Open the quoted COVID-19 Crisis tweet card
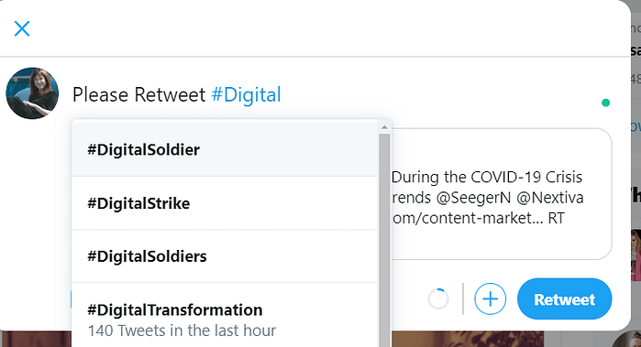Image resolution: width=641 pixels, height=347 pixels. (x=502, y=194)
